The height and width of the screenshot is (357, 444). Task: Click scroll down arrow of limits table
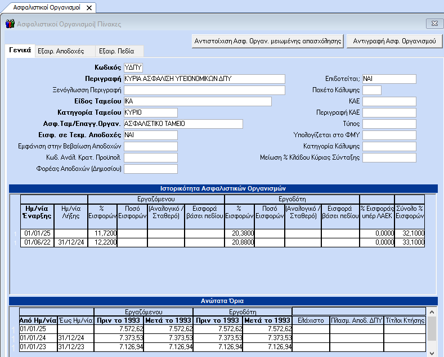432,353
